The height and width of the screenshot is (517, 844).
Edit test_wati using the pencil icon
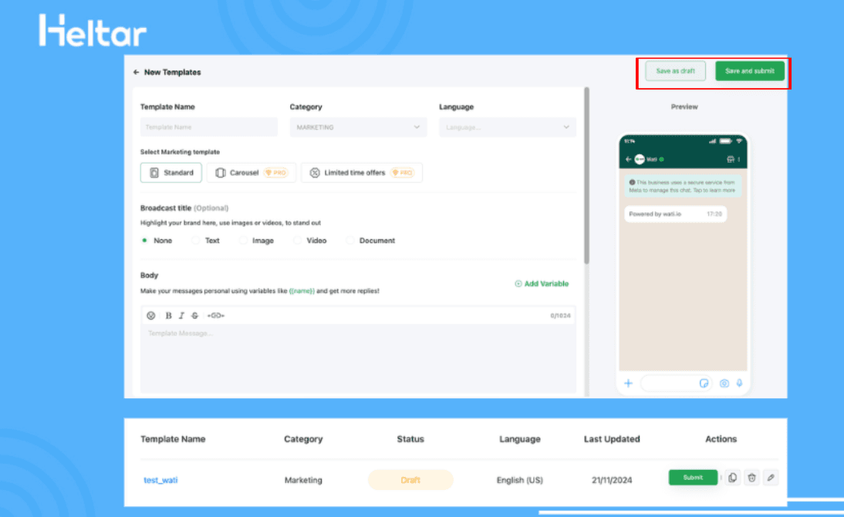770,477
